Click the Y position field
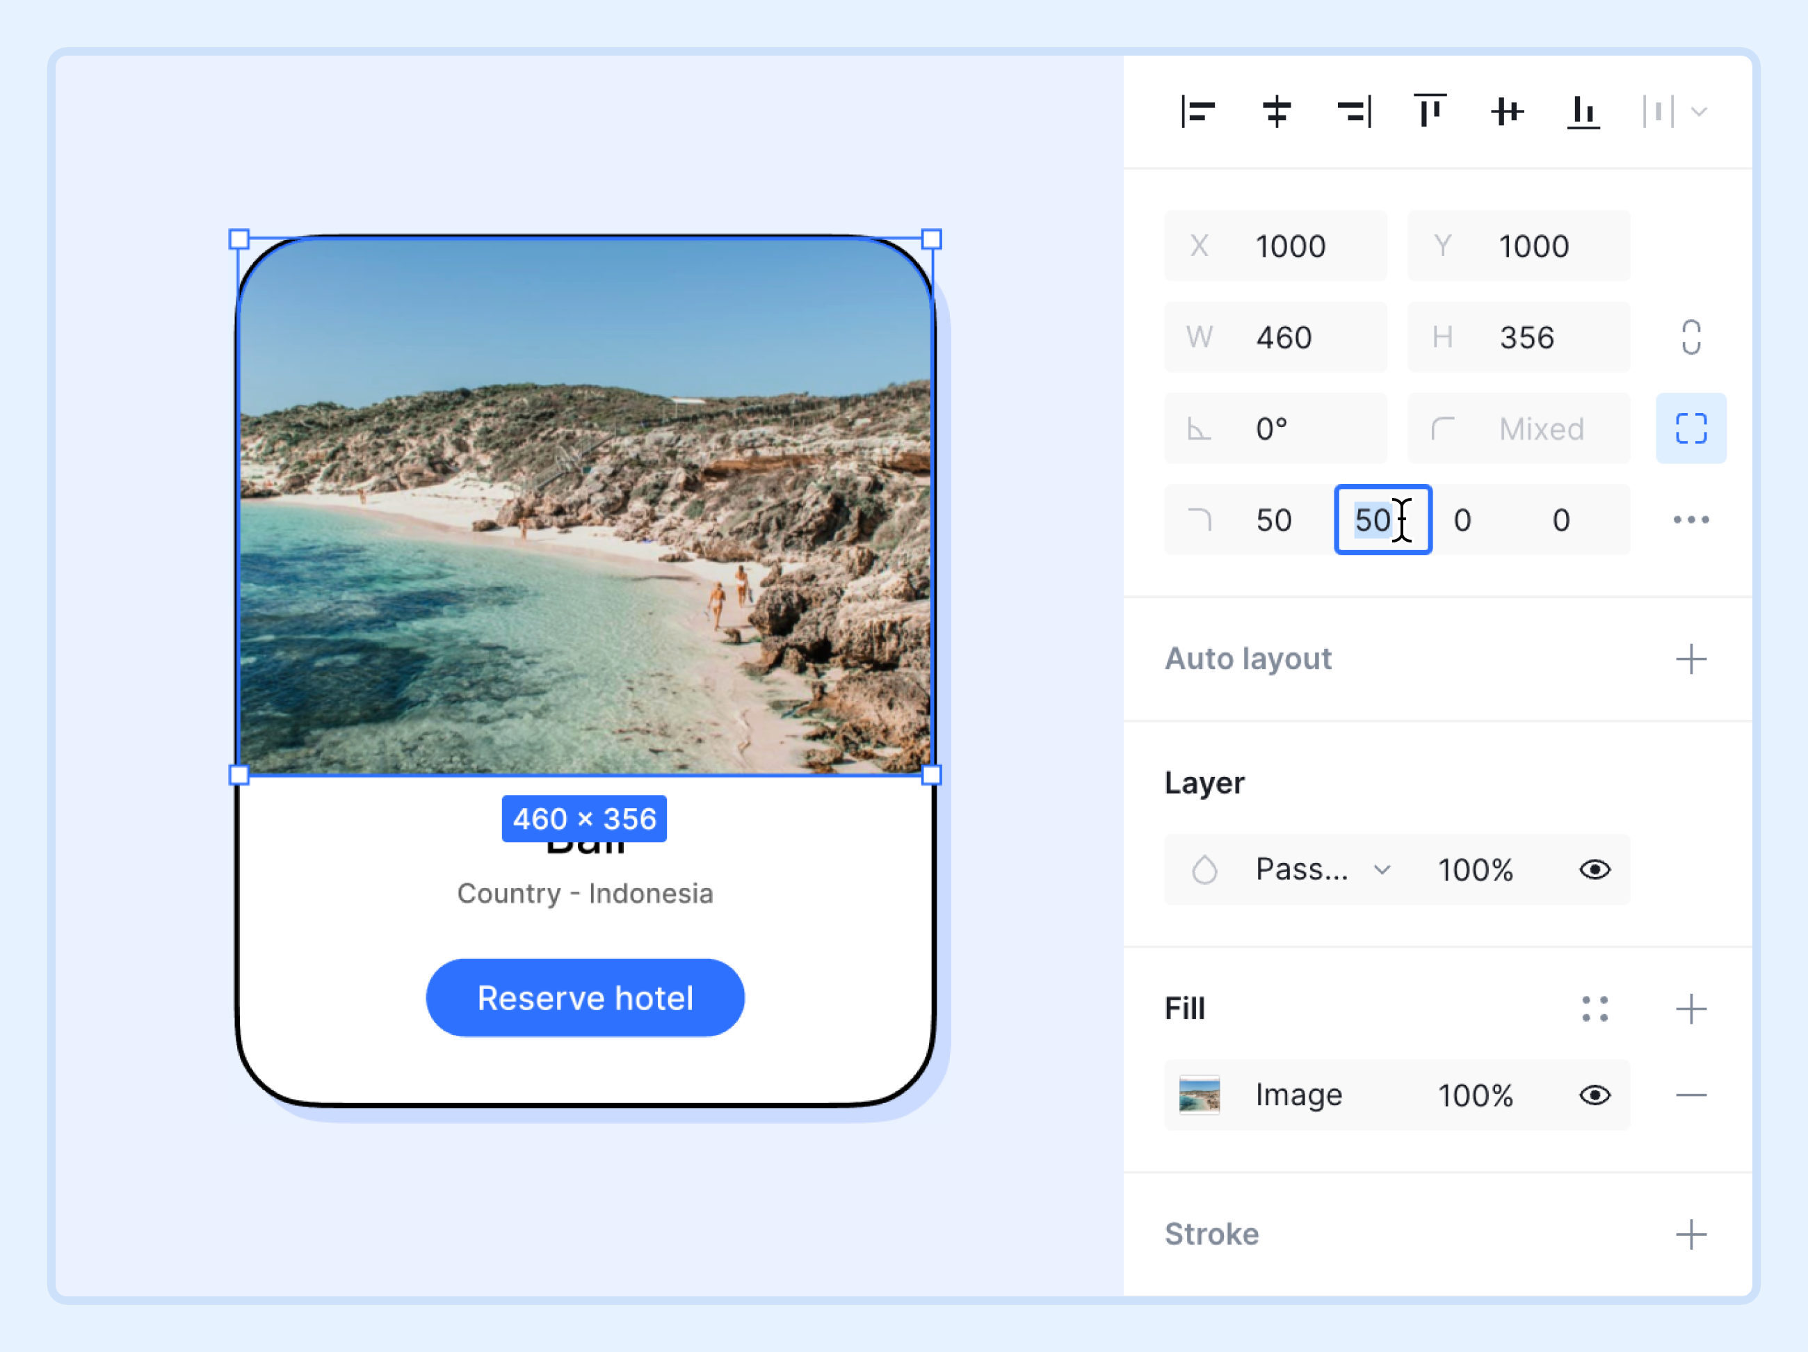 coord(1518,246)
